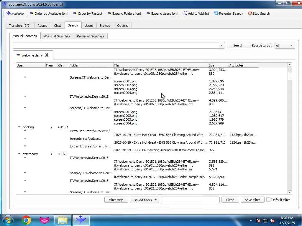Click Stop Search toolbar button

point(259,14)
